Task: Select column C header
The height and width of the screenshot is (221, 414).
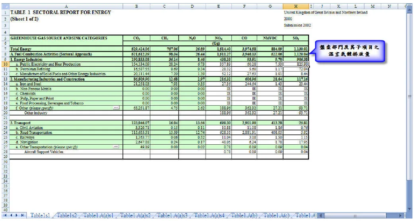Action: pos(164,6)
